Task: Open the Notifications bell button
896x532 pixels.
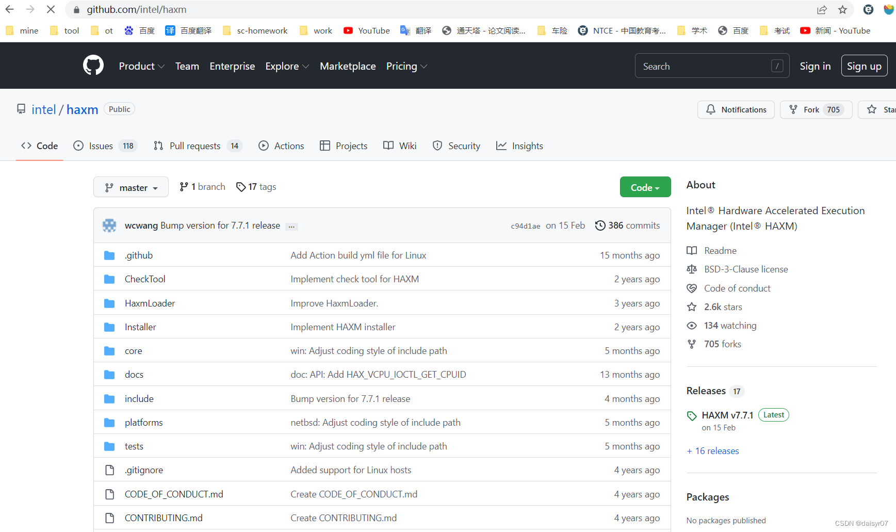Action: pos(736,109)
